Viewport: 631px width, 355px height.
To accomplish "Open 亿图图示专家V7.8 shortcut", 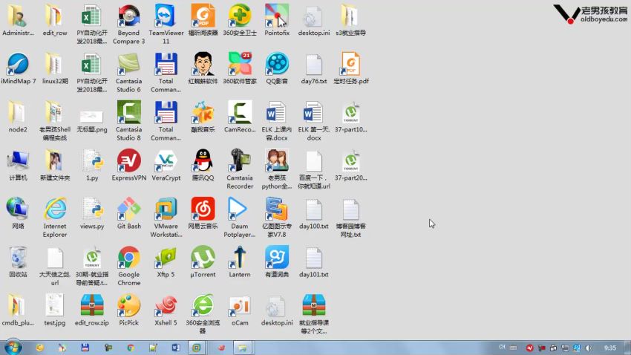I will coord(277,218).
